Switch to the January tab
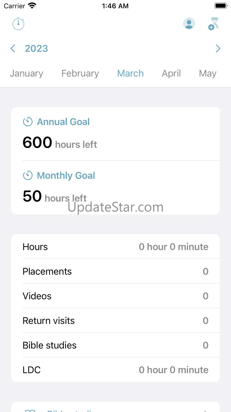This screenshot has height=412, width=231. (x=26, y=73)
